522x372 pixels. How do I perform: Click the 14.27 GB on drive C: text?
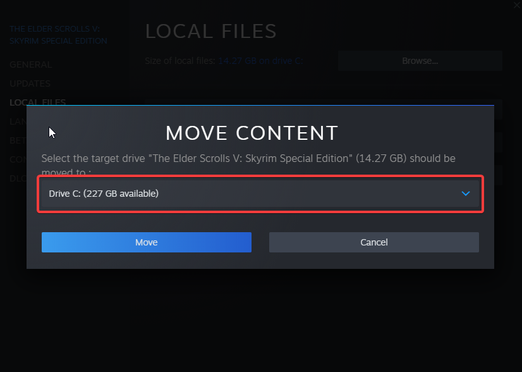coord(260,61)
